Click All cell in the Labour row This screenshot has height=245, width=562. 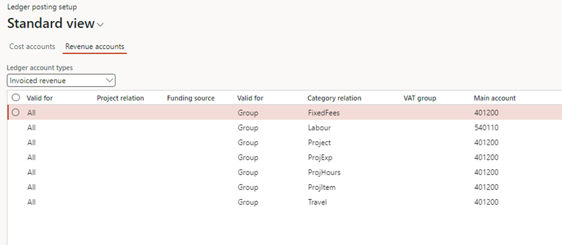(x=31, y=127)
